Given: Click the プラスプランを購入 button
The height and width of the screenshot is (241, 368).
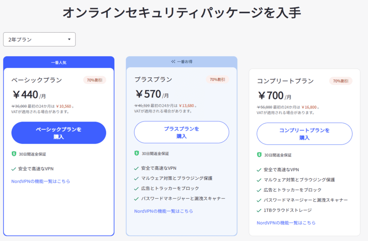Looking at the screenshot, I should tap(181, 132).
